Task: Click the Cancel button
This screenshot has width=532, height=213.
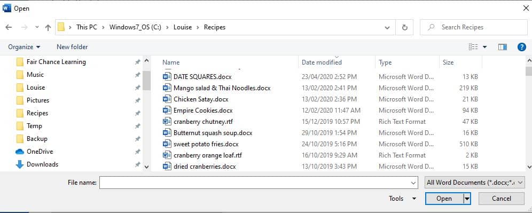Action: coord(501,199)
